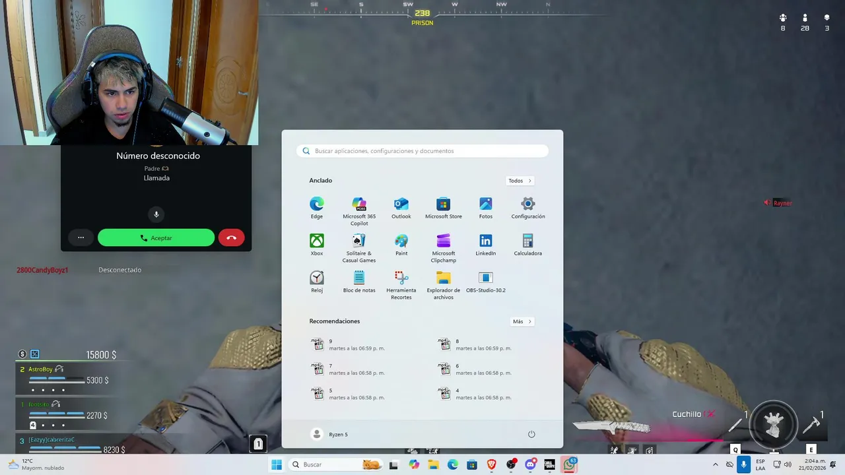
Task: Open Task View on the taskbar
Action: (393, 464)
